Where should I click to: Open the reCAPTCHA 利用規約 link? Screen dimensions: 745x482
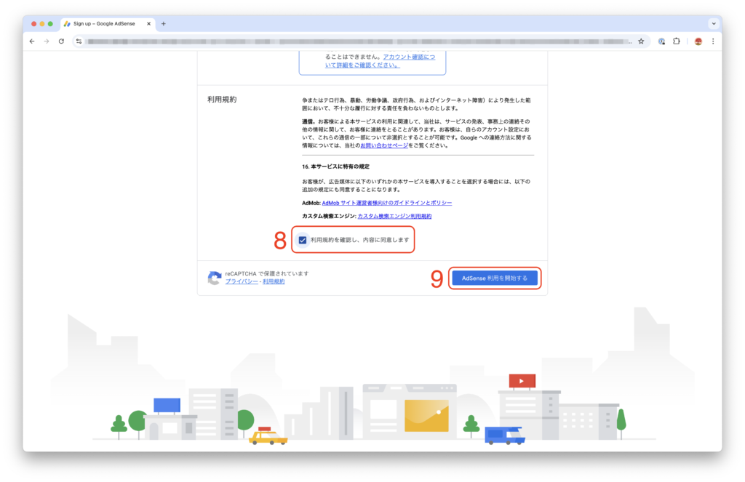pos(274,281)
